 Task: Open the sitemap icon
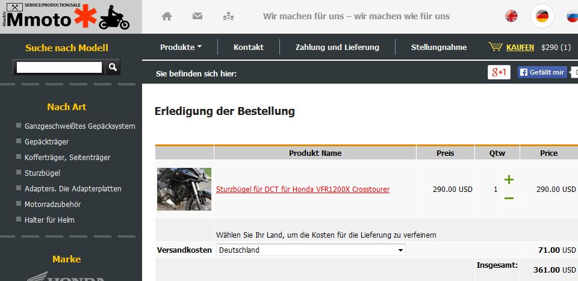tap(229, 16)
